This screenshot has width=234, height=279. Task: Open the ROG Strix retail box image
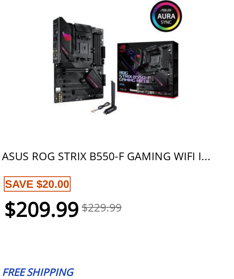tap(148, 70)
